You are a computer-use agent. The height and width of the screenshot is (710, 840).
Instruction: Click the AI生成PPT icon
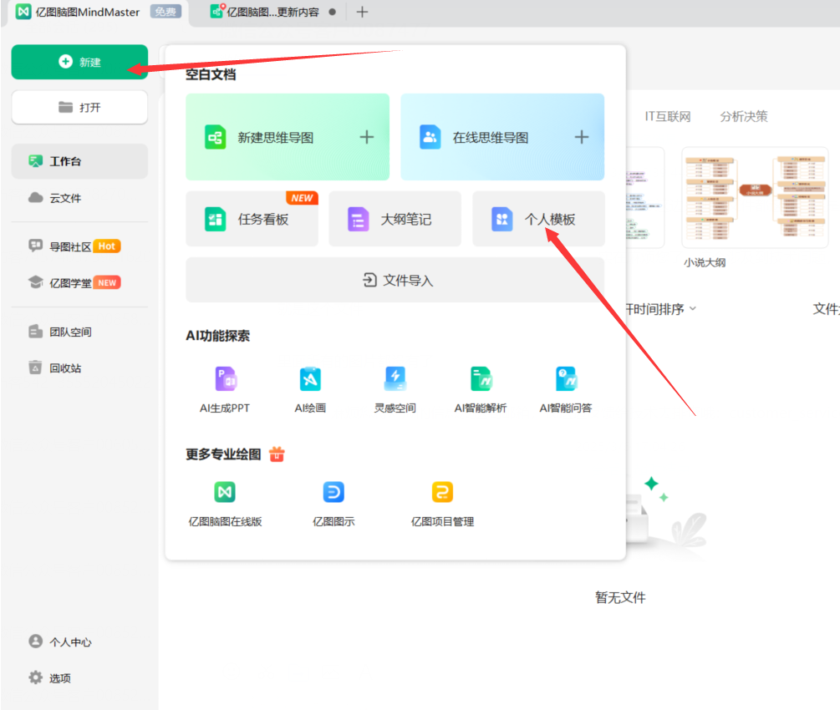click(x=225, y=379)
